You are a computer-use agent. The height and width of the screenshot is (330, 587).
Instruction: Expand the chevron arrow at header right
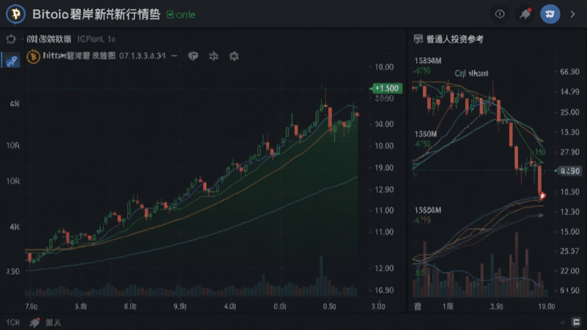coord(573,14)
